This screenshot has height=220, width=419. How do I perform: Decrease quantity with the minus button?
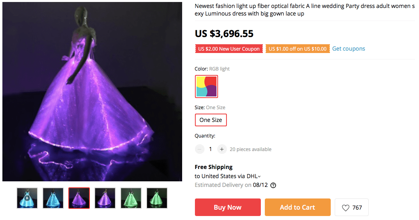200,149
